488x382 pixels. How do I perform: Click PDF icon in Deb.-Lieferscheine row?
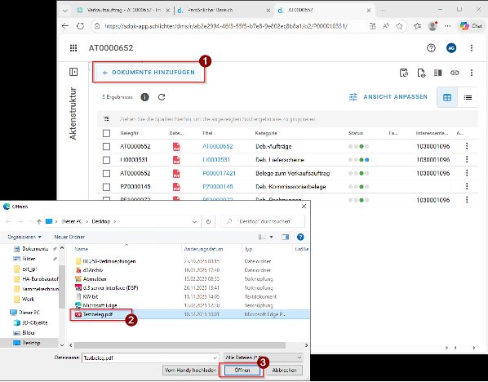click(176, 160)
